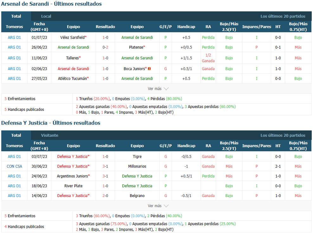
Task: Click the +1/1.5 handicap in Talleres row
Action: coord(186,58)
